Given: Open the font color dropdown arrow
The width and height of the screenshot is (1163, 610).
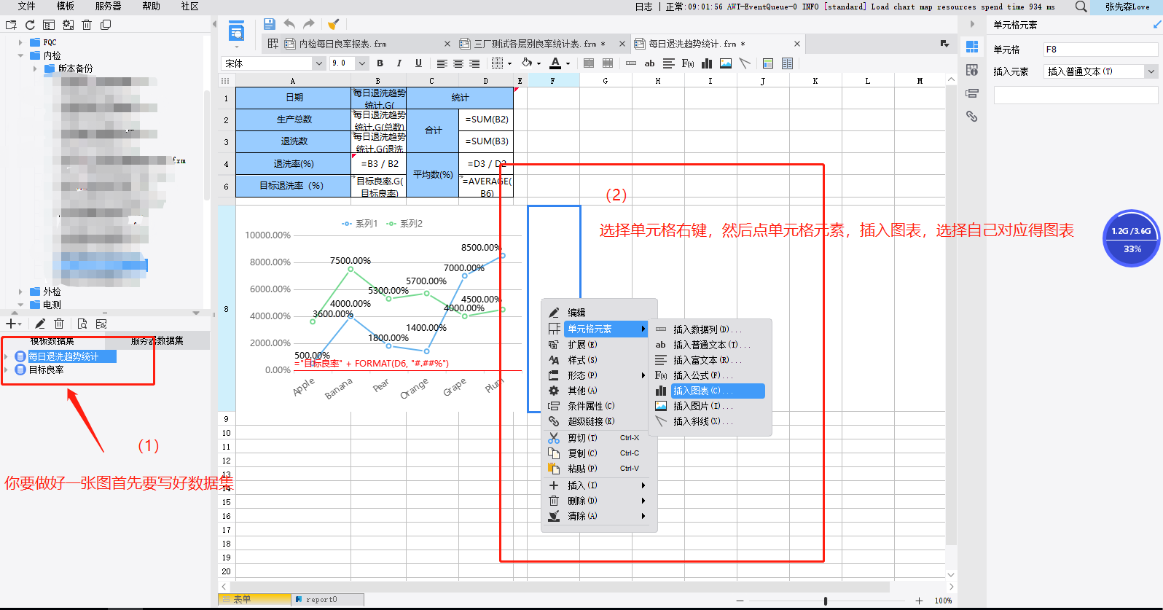Looking at the screenshot, I should click(568, 63).
